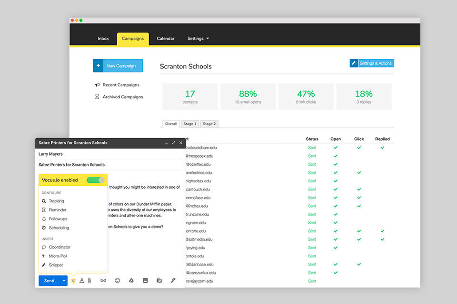This screenshot has width=457, height=304.
Task: Click the Snippet pencil icon
Action: pyautogui.click(x=44, y=265)
